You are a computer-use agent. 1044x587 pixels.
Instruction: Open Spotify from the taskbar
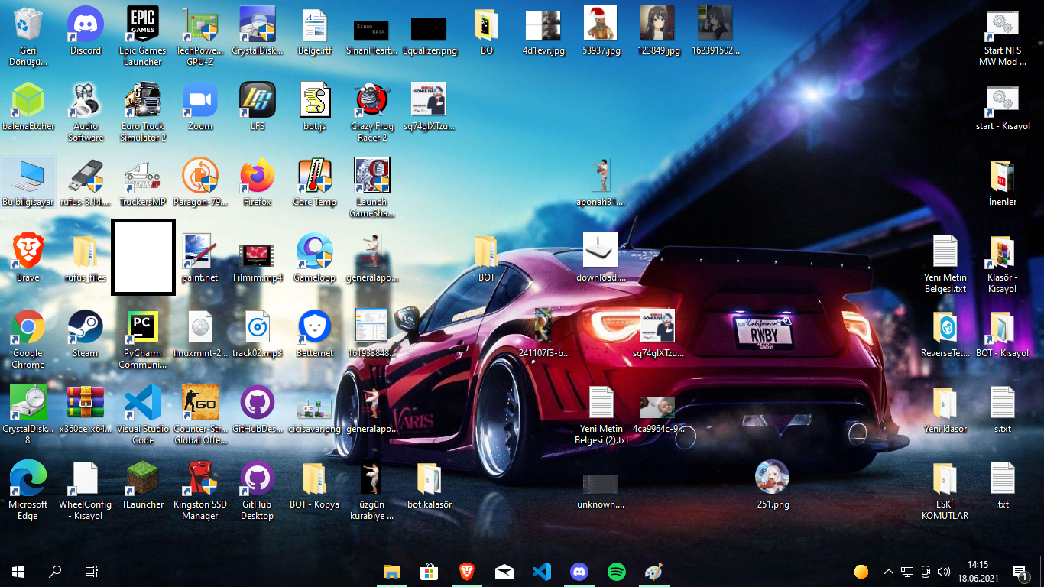617,571
